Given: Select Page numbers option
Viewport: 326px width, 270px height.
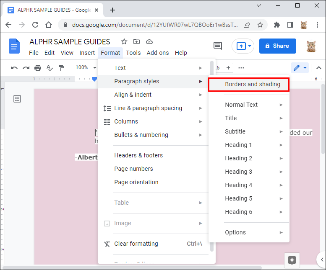Looking at the screenshot, I should tap(153, 169).
